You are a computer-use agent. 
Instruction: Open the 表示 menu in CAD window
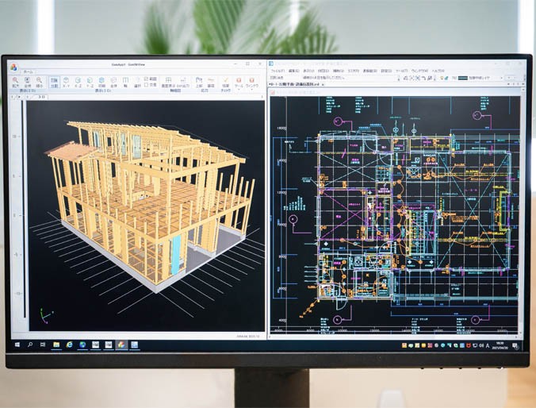(308, 71)
